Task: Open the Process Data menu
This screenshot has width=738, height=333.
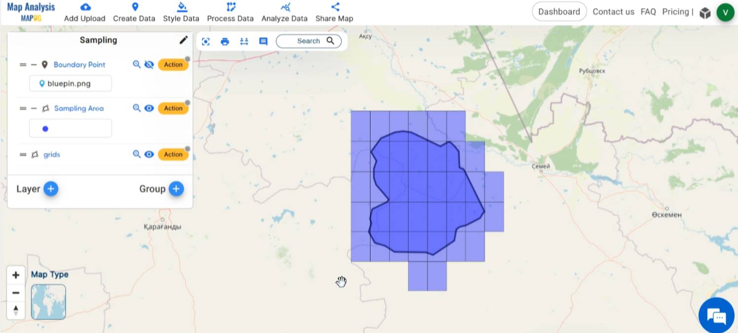Action: coord(230,12)
